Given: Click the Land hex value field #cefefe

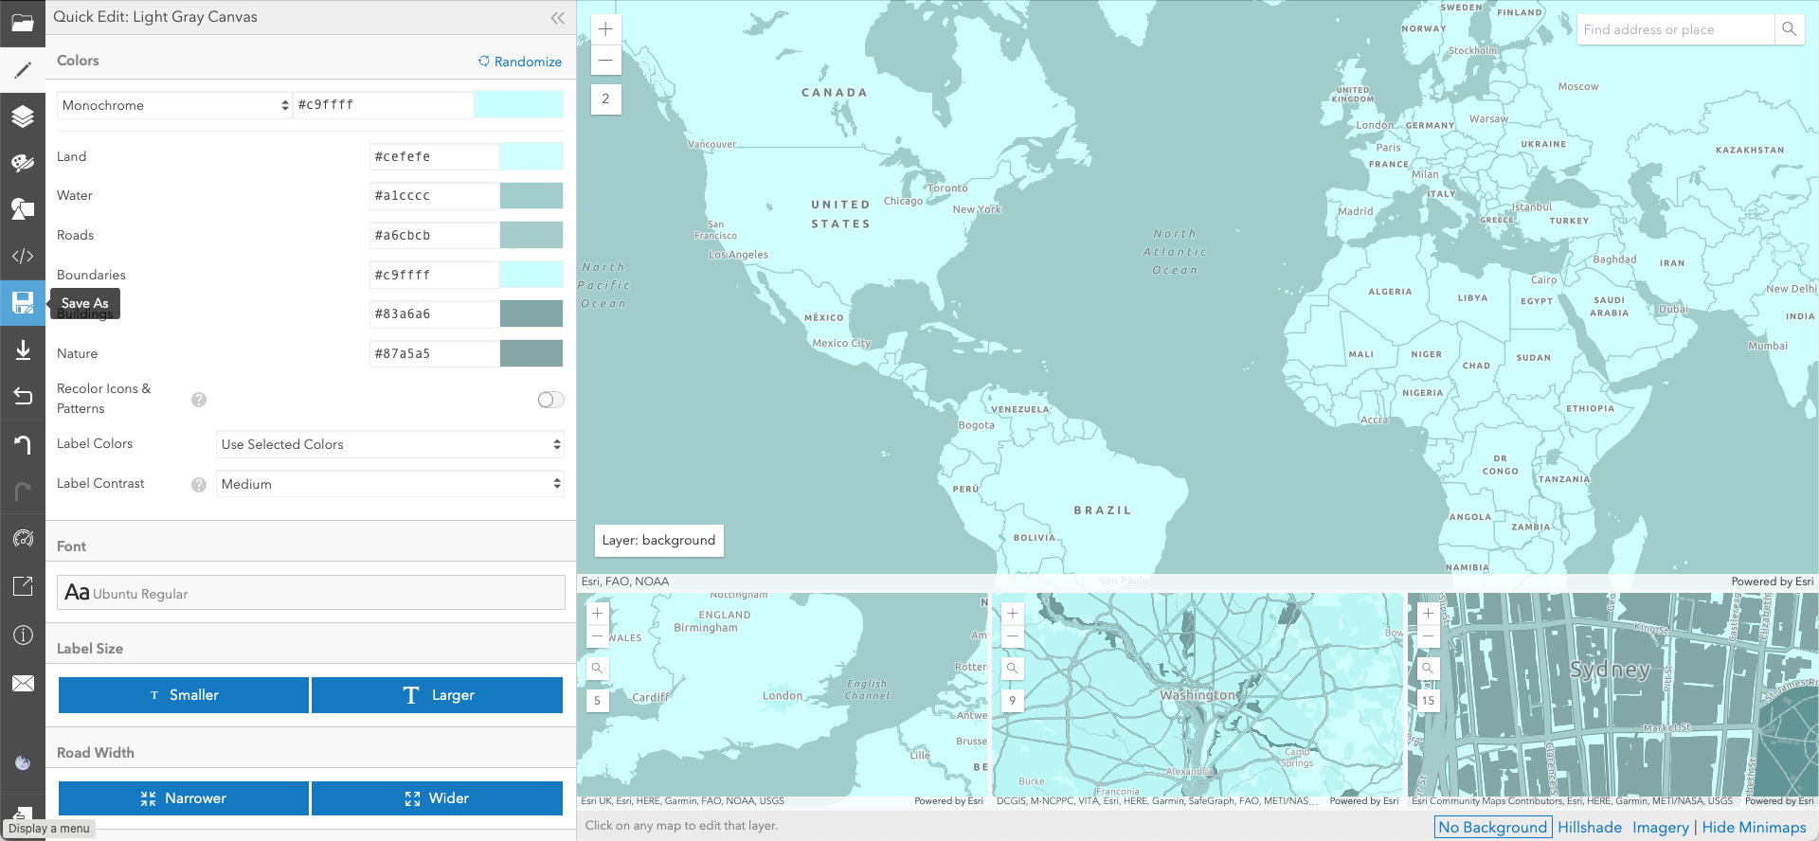Looking at the screenshot, I should (x=434, y=156).
